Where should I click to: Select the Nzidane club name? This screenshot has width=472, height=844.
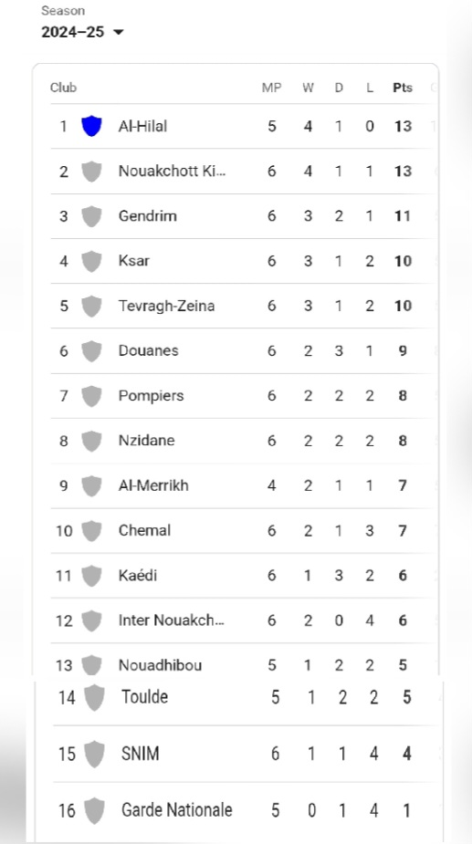click(147, 441)
